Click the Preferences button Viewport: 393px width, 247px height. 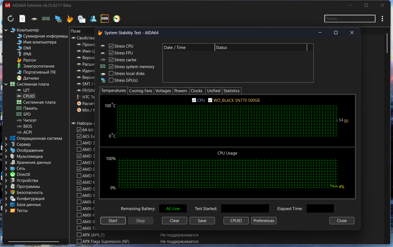click(264, 221)
